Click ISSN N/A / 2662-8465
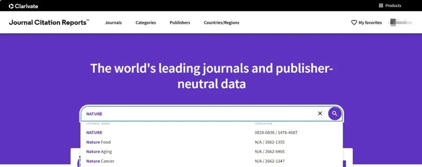422x167 pixels. pyautogui.click(x=270, y=151)
